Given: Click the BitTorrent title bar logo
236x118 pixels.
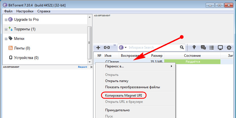Looking at the screenshot, I should pyautogui.click(x=5, y=5).
